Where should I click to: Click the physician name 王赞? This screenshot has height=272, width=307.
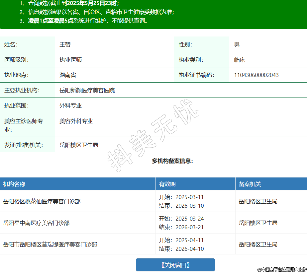(x=65, y=44)
